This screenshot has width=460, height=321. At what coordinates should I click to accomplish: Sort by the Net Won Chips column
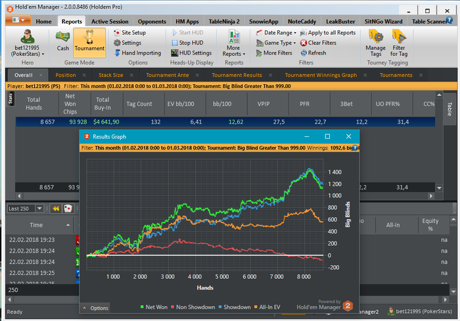coord(70,104)
